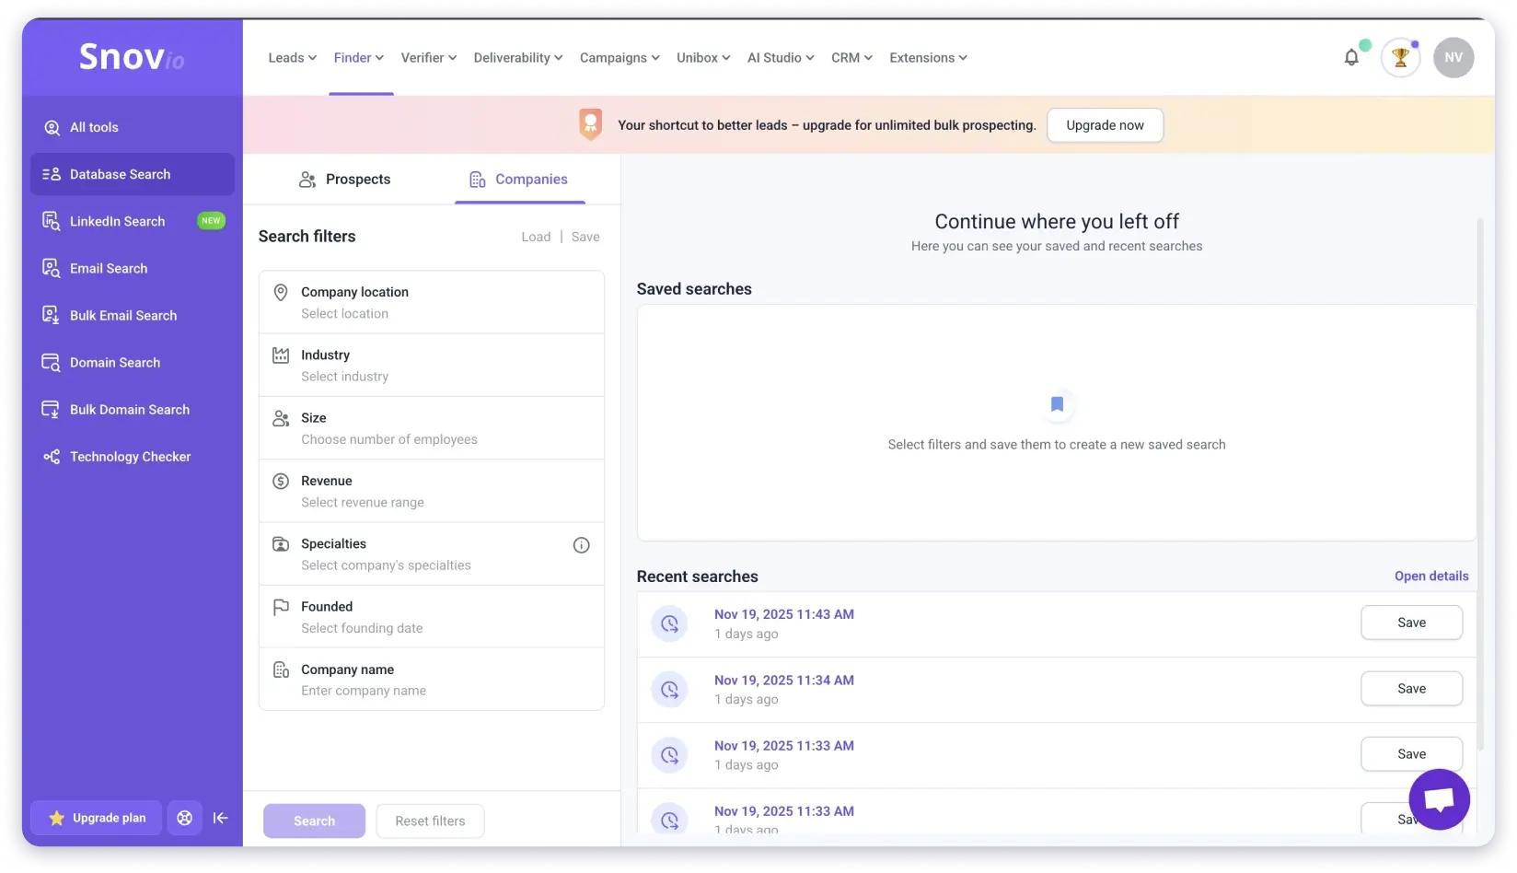Open the Technology Checker tool
The height and width of the screenshot is (873, 1517).
[130, 456]
